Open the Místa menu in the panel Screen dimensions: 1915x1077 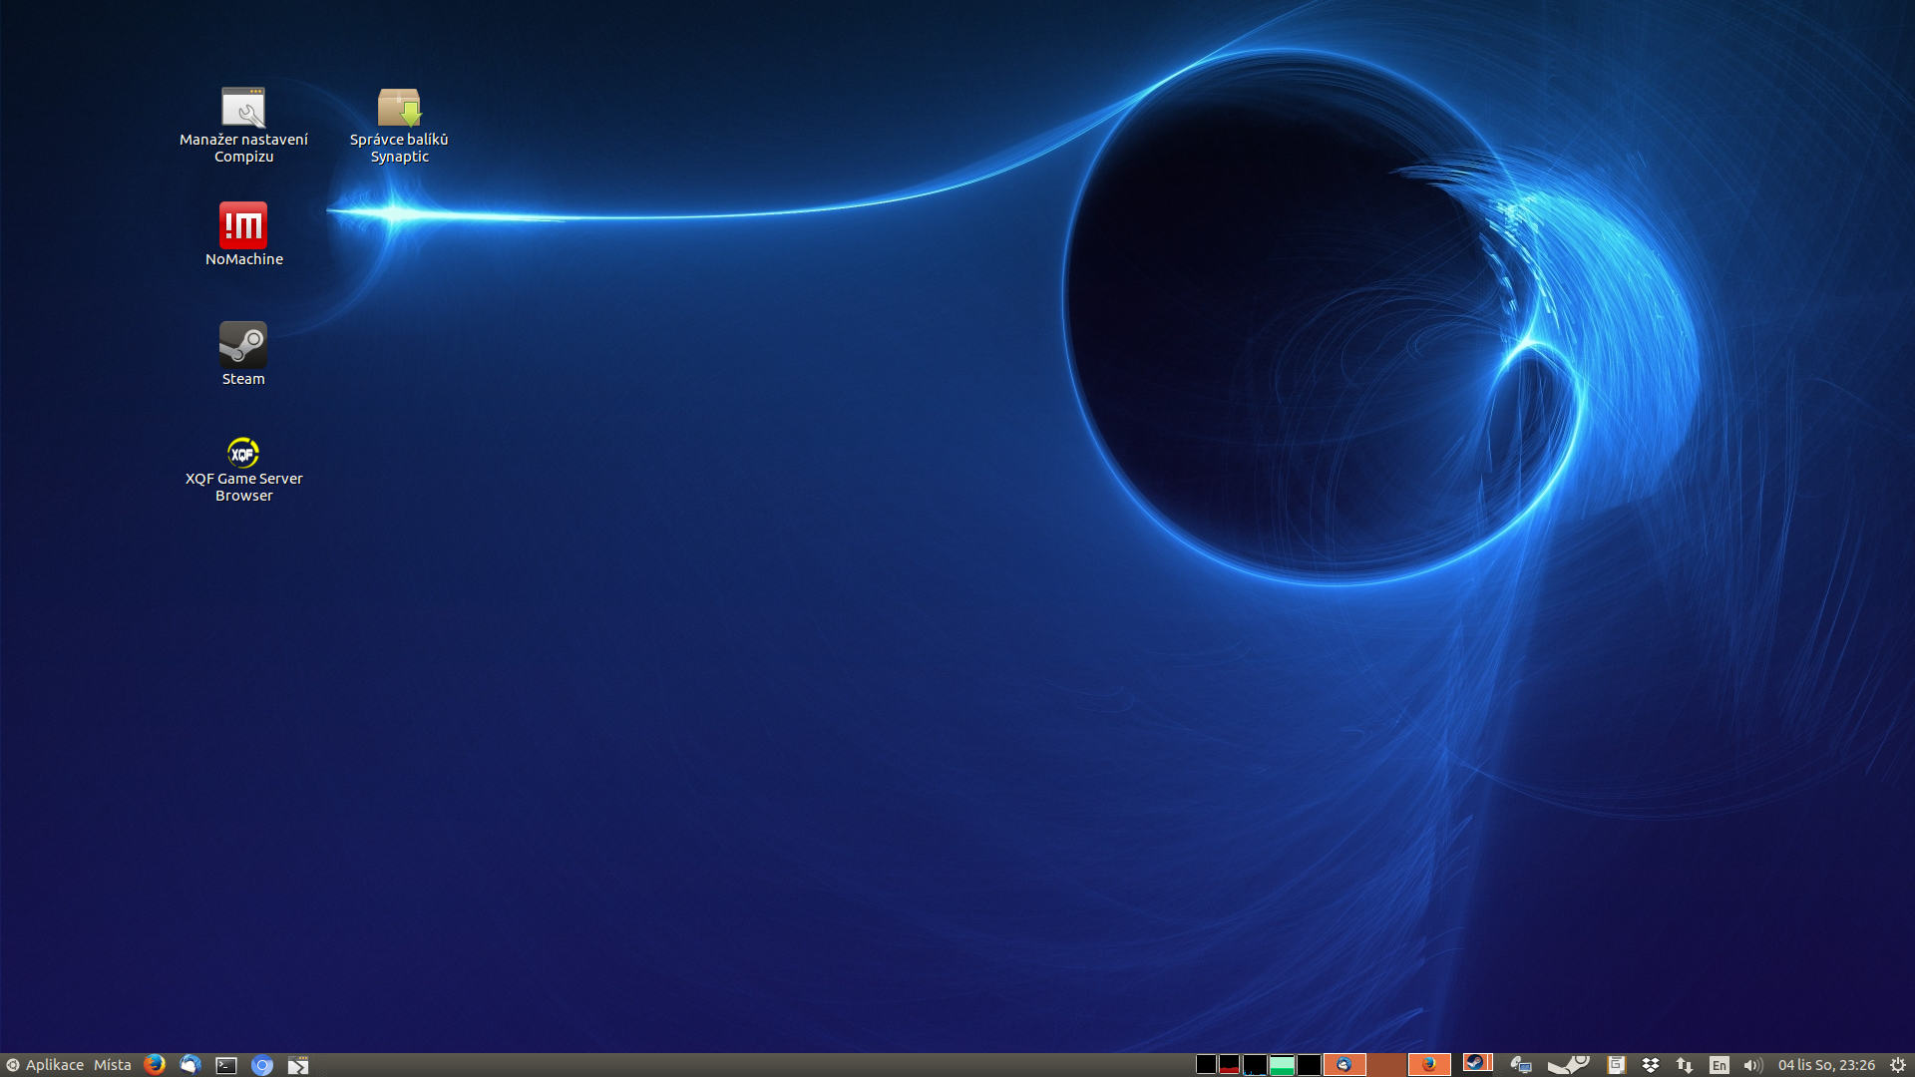tap(113, 1065)
